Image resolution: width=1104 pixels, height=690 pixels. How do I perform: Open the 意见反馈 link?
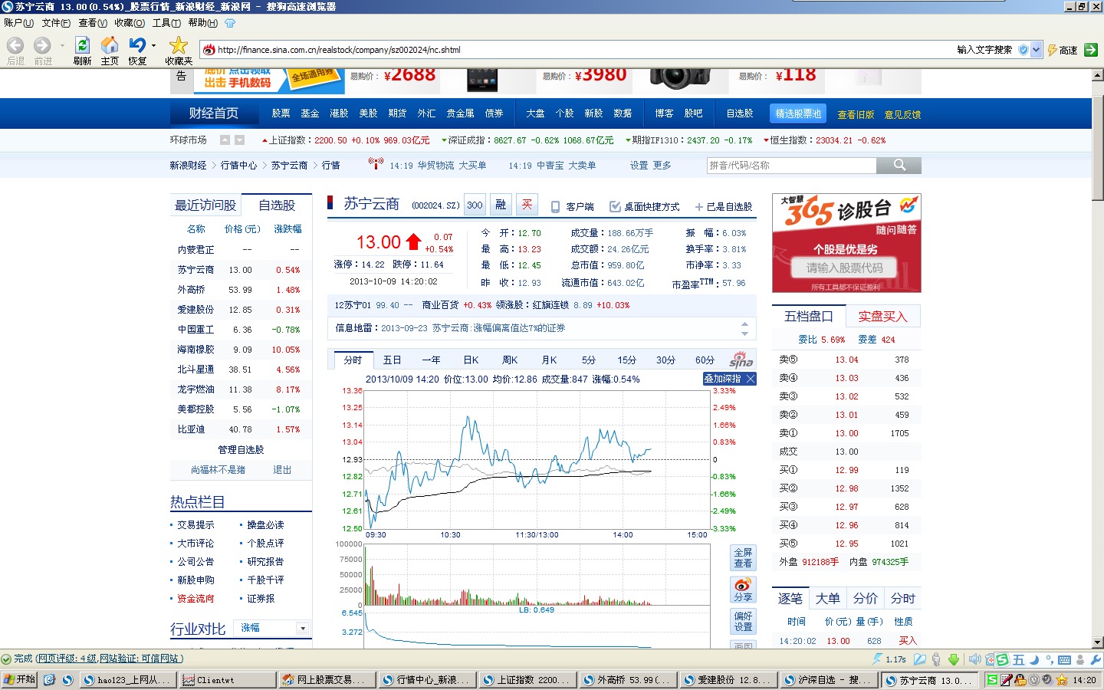(902, 115)
